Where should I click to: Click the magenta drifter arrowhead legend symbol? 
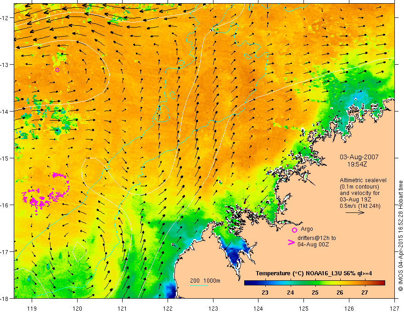[x=291, y=242]
